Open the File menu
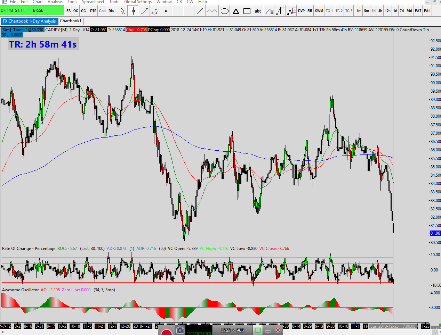This screenshot has width=441, height=335. [13, 2]
